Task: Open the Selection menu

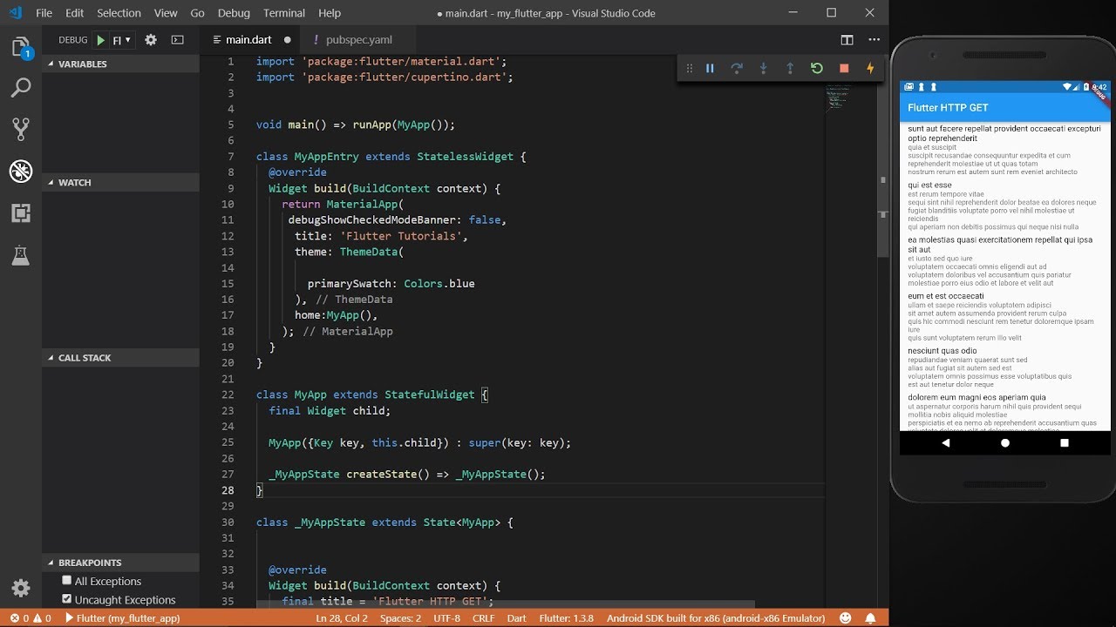Action: (119, 13)
